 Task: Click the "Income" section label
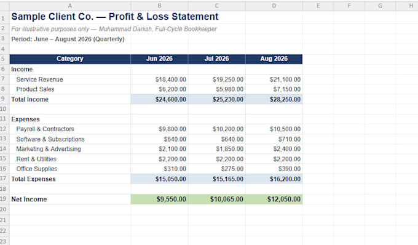click(22, 70)
